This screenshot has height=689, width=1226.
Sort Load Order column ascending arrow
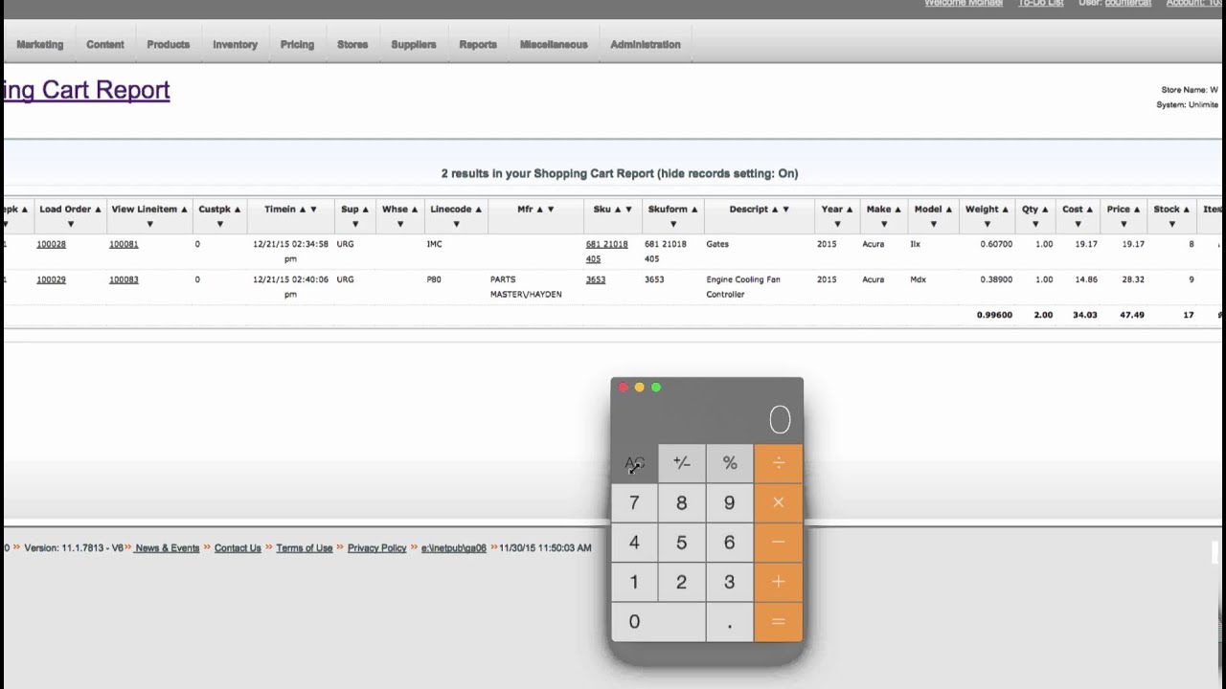point(98,210)
